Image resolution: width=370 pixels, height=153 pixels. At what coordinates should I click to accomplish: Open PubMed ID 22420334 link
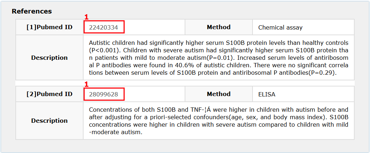pyautogui.click(x=104, y=27)
